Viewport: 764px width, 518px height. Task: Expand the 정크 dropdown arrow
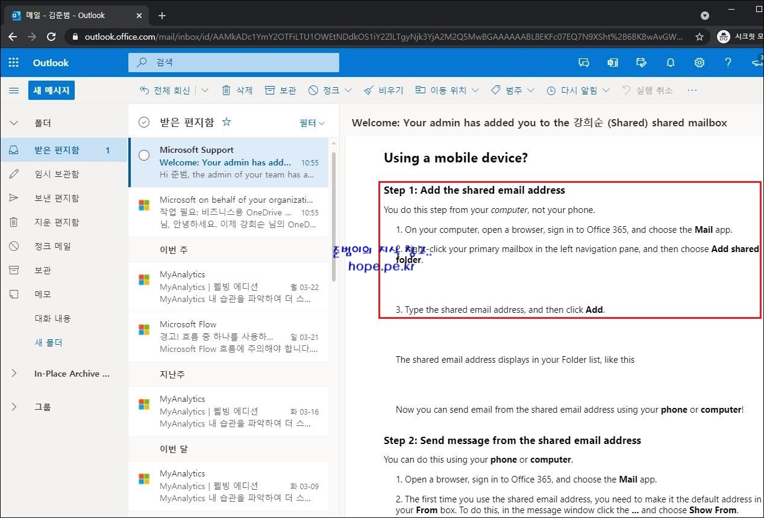click(x=348, y=90)
